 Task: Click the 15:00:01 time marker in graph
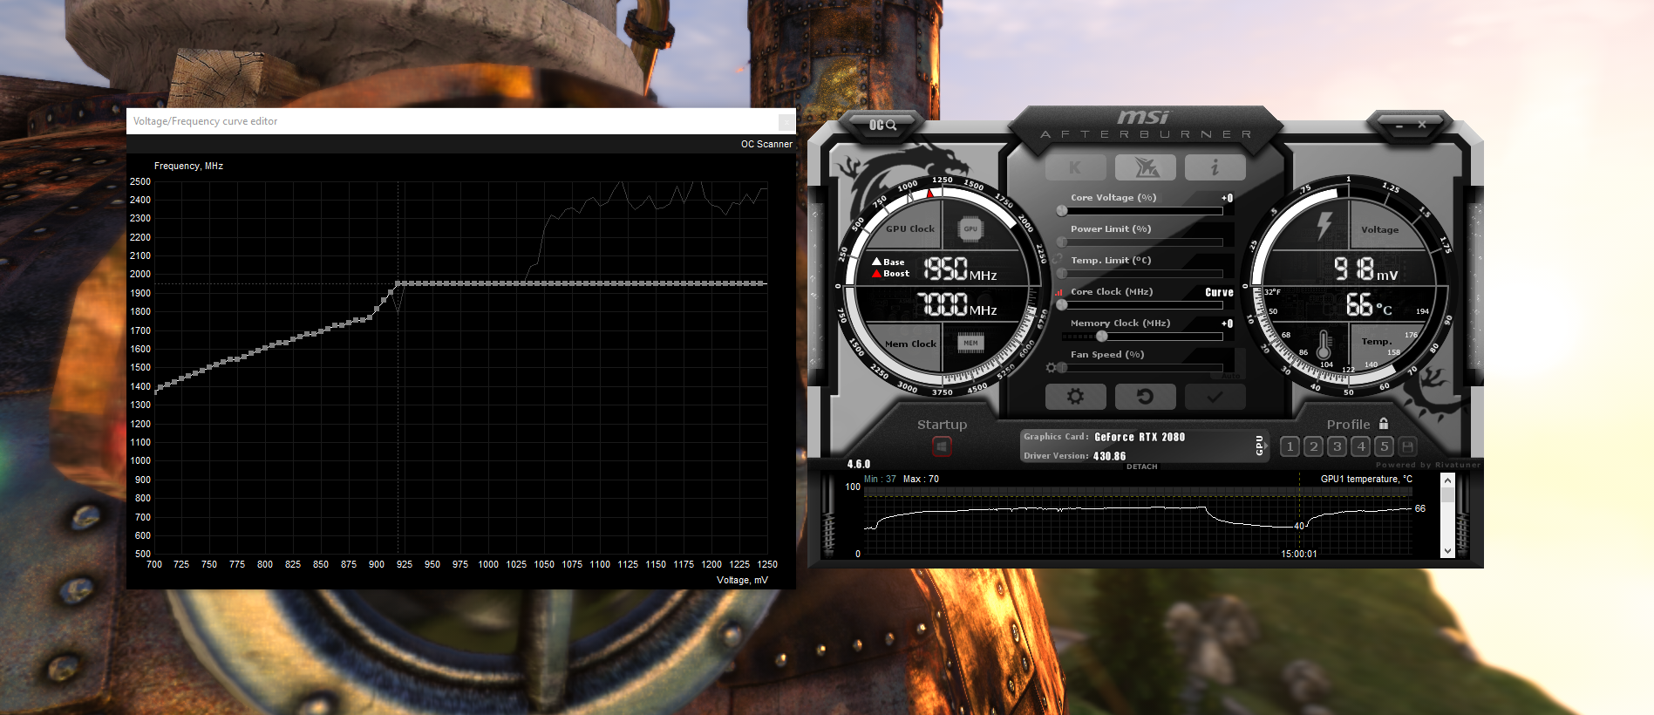[x=1299, y=554]
